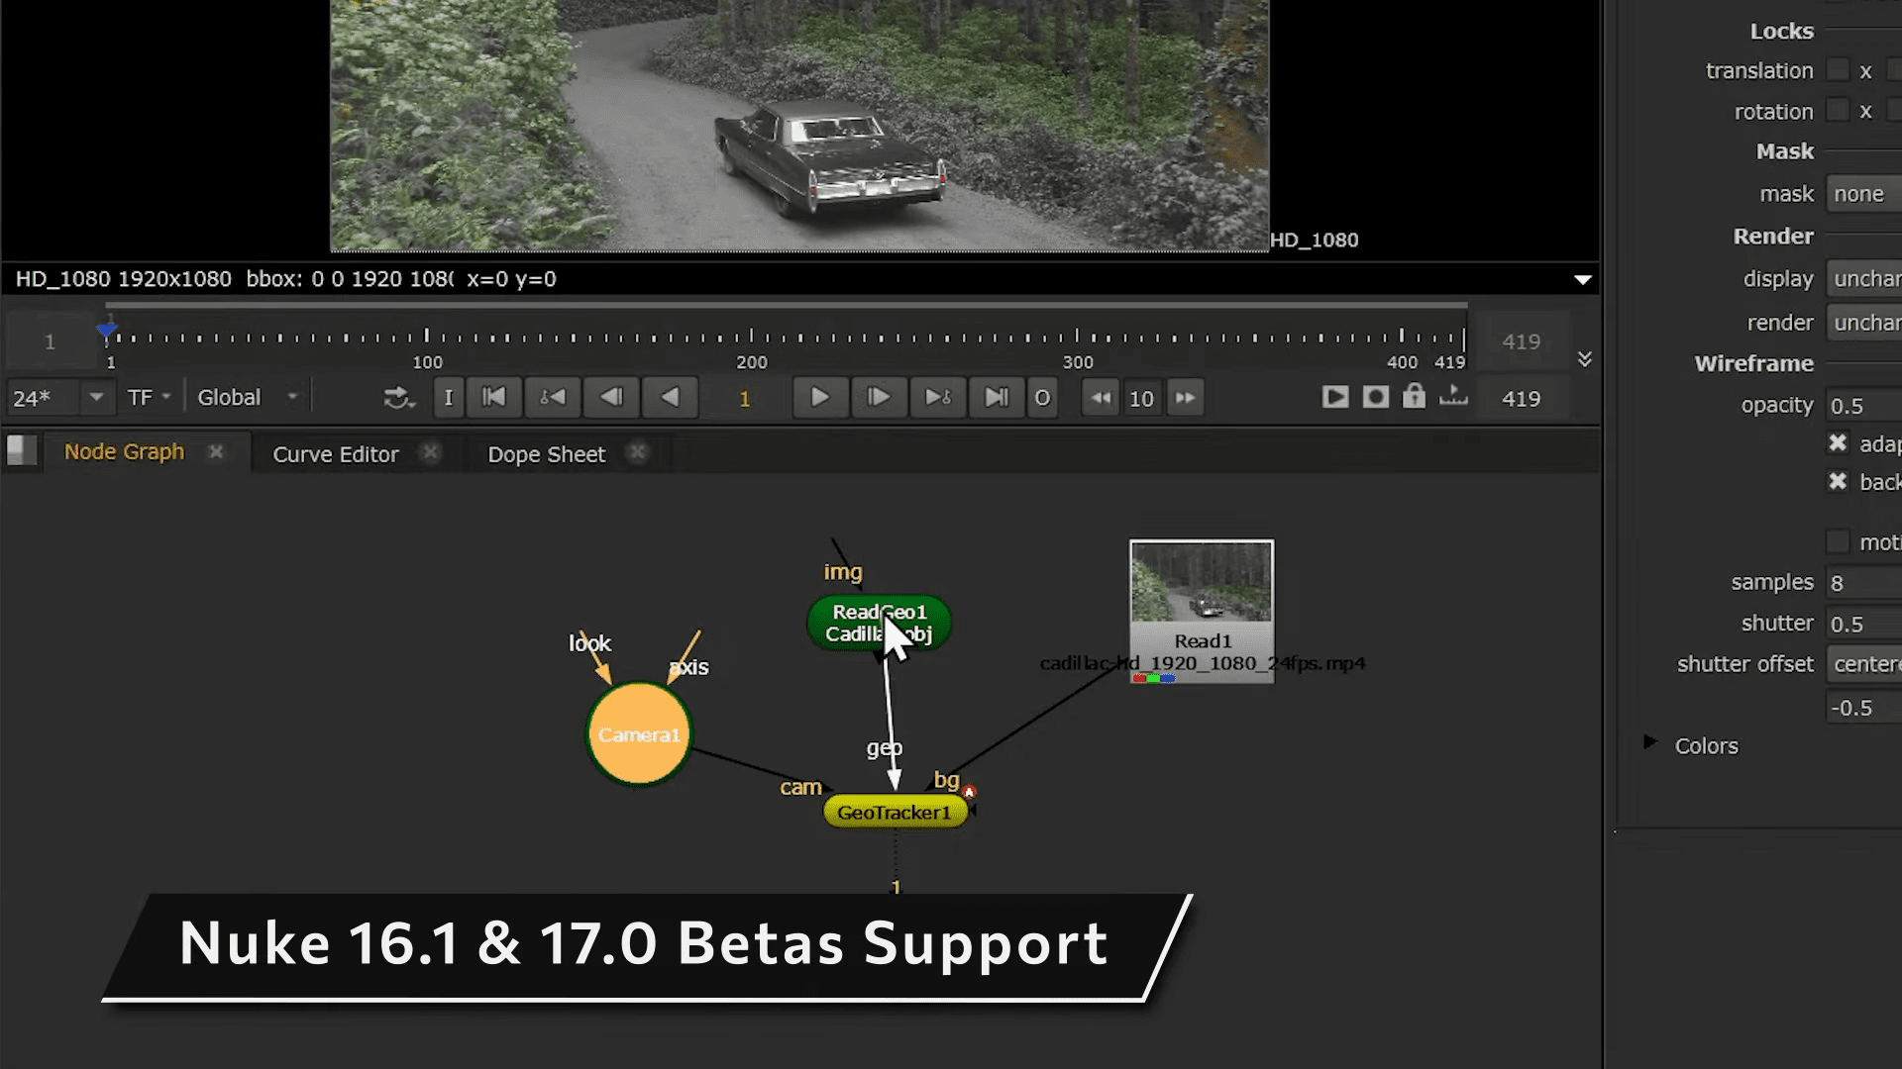Open the 24 fps framerate dropdown

(95, 397)
